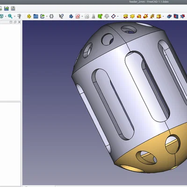Click the blue and red Groove feature icon
Screen dimensions: 187x187
(x=182, y=16)
